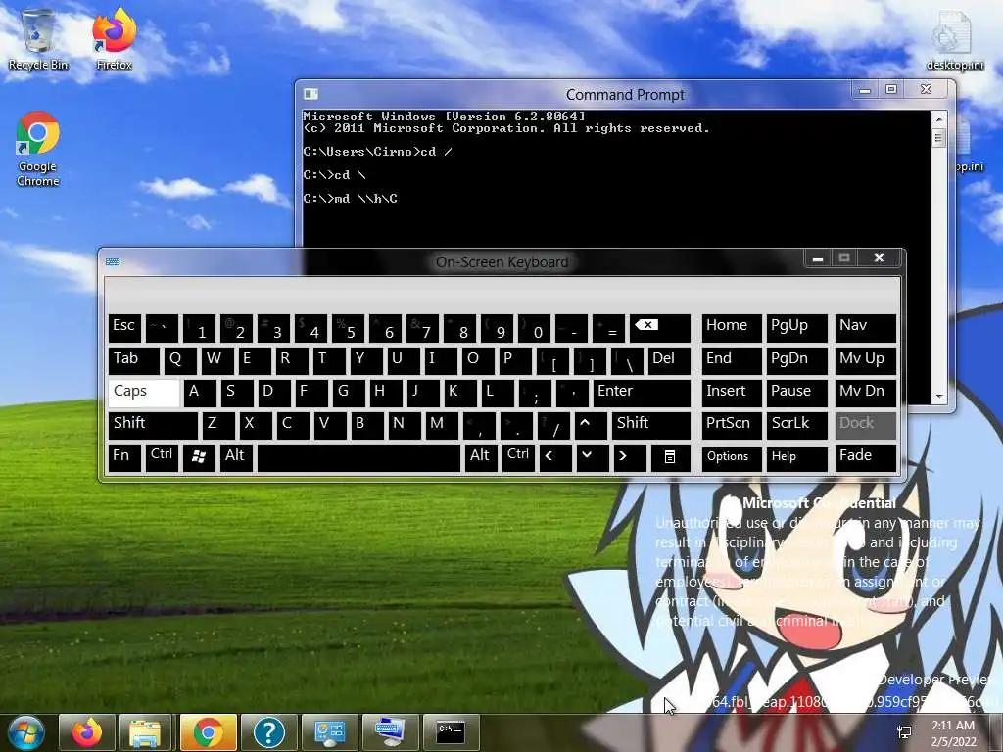The width and height of the screenshot is (1003, 752).
Task: Toggle the left Ctrl key
Action: [162, 458]
